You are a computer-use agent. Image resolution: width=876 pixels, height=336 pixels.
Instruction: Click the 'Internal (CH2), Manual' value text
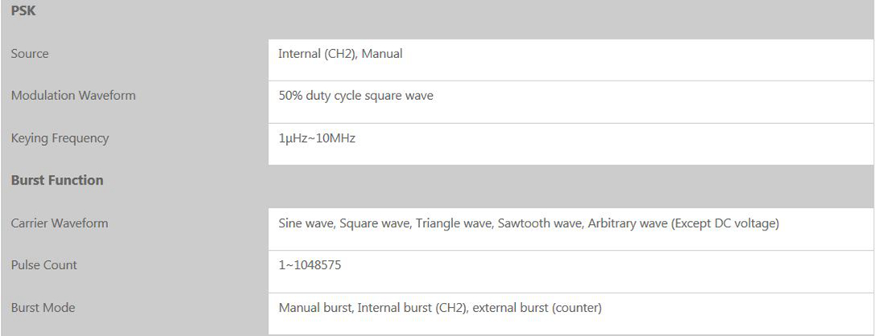pos(340,54)
